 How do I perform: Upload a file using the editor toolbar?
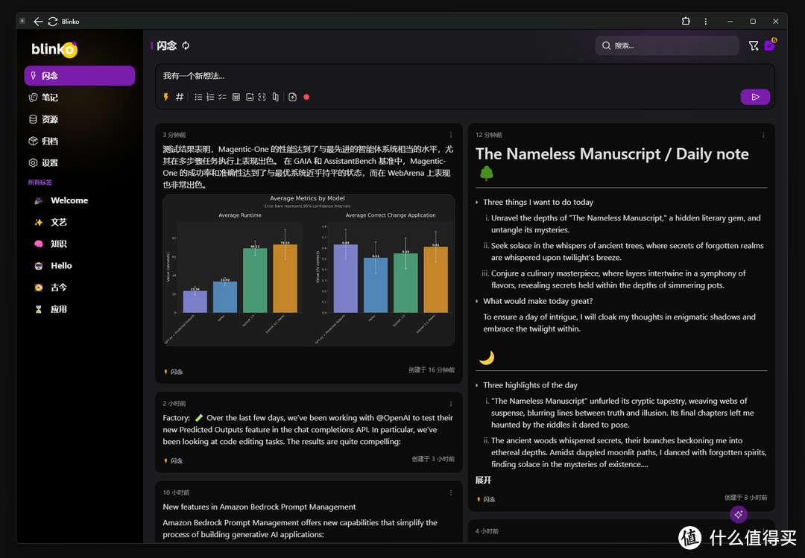click(x=293, y=97)
